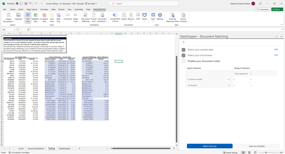
Task: Expand the formula bar
Action: 282,29
